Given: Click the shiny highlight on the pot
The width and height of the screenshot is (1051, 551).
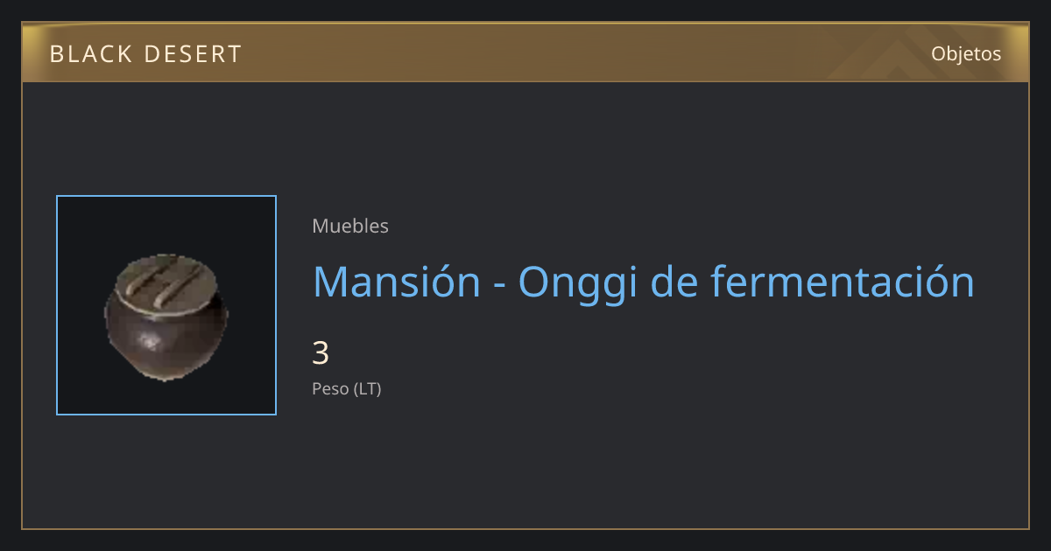Looking at the screenshot, I should [151, 340].
